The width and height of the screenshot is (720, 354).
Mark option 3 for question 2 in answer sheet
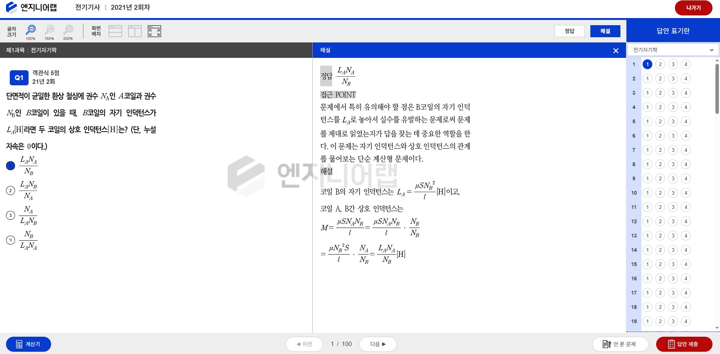673,79
